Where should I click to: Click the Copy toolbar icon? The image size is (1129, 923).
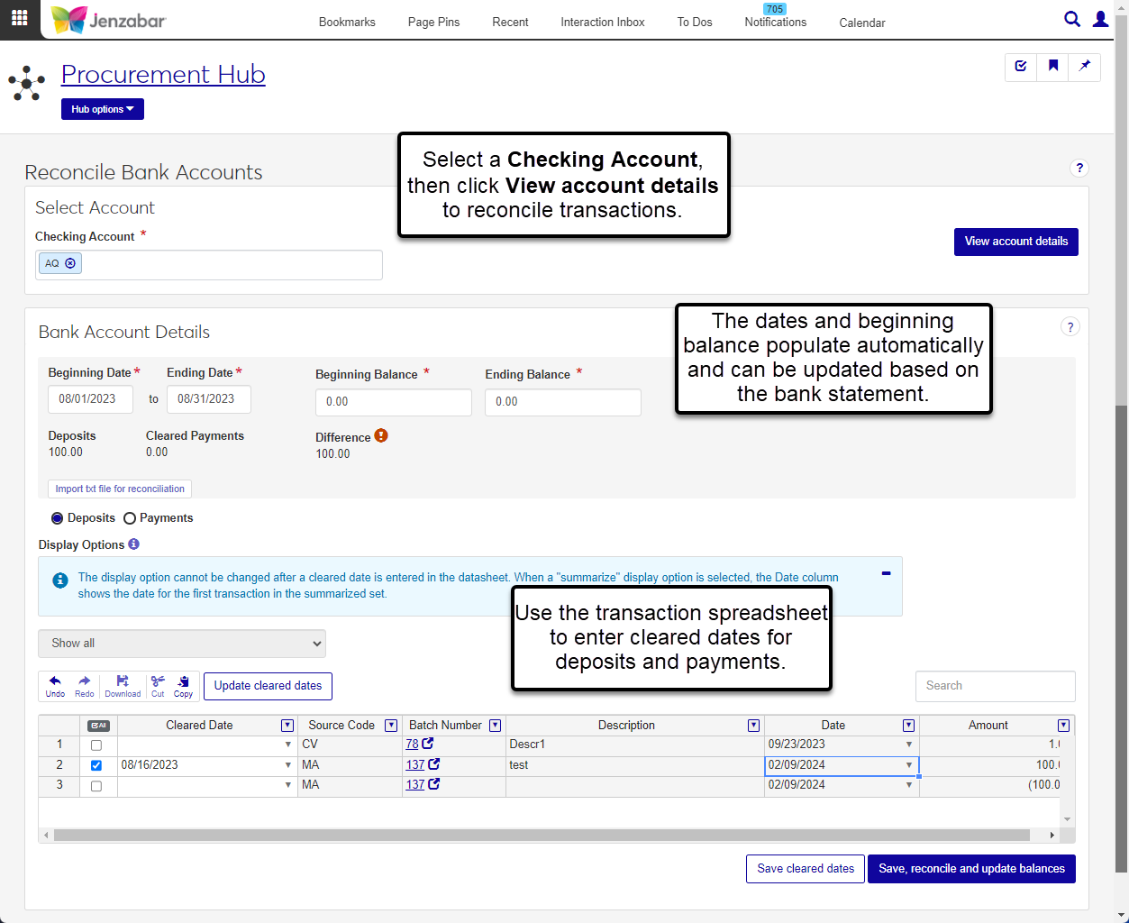click(x=184, y=686)
